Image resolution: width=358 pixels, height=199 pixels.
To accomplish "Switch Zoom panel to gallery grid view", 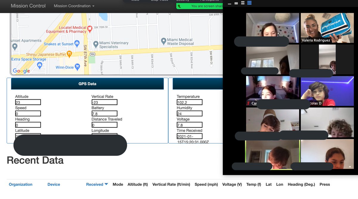I will [249, 3].
